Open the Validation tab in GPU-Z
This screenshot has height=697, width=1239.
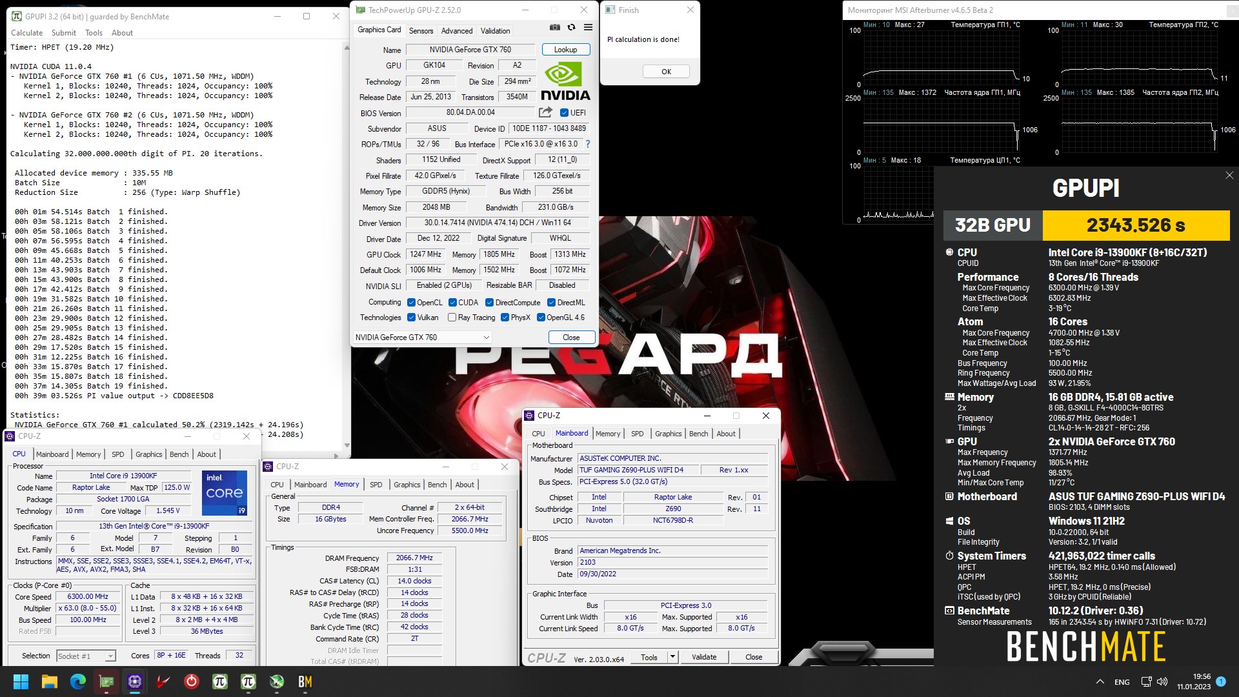click(495, 30)
